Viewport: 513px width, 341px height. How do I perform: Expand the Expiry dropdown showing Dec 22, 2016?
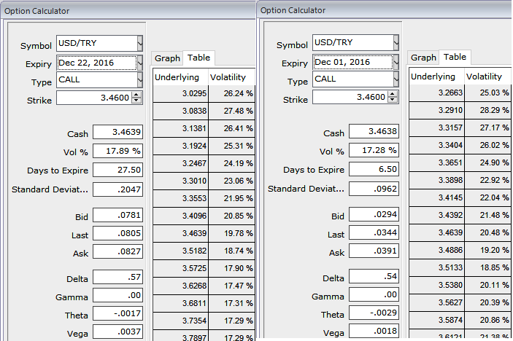coord(139,62)
